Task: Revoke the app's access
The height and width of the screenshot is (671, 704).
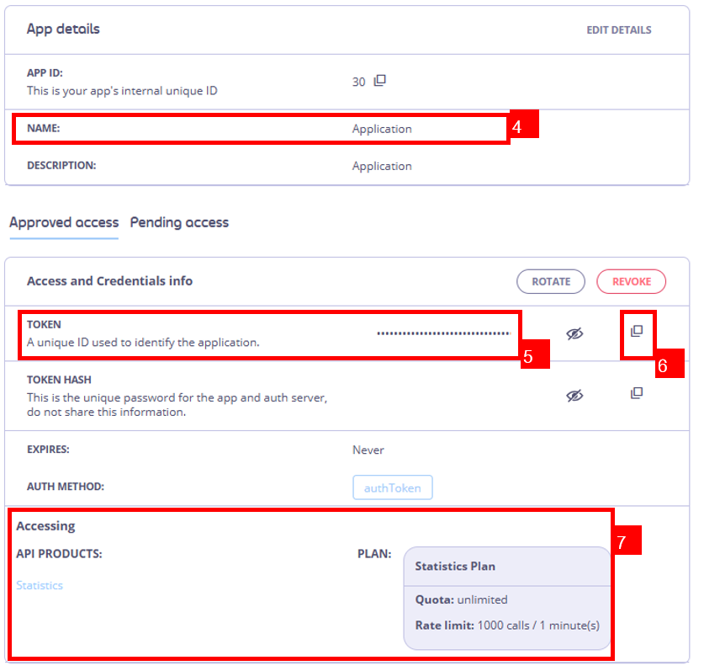Action: coord(631,282)
